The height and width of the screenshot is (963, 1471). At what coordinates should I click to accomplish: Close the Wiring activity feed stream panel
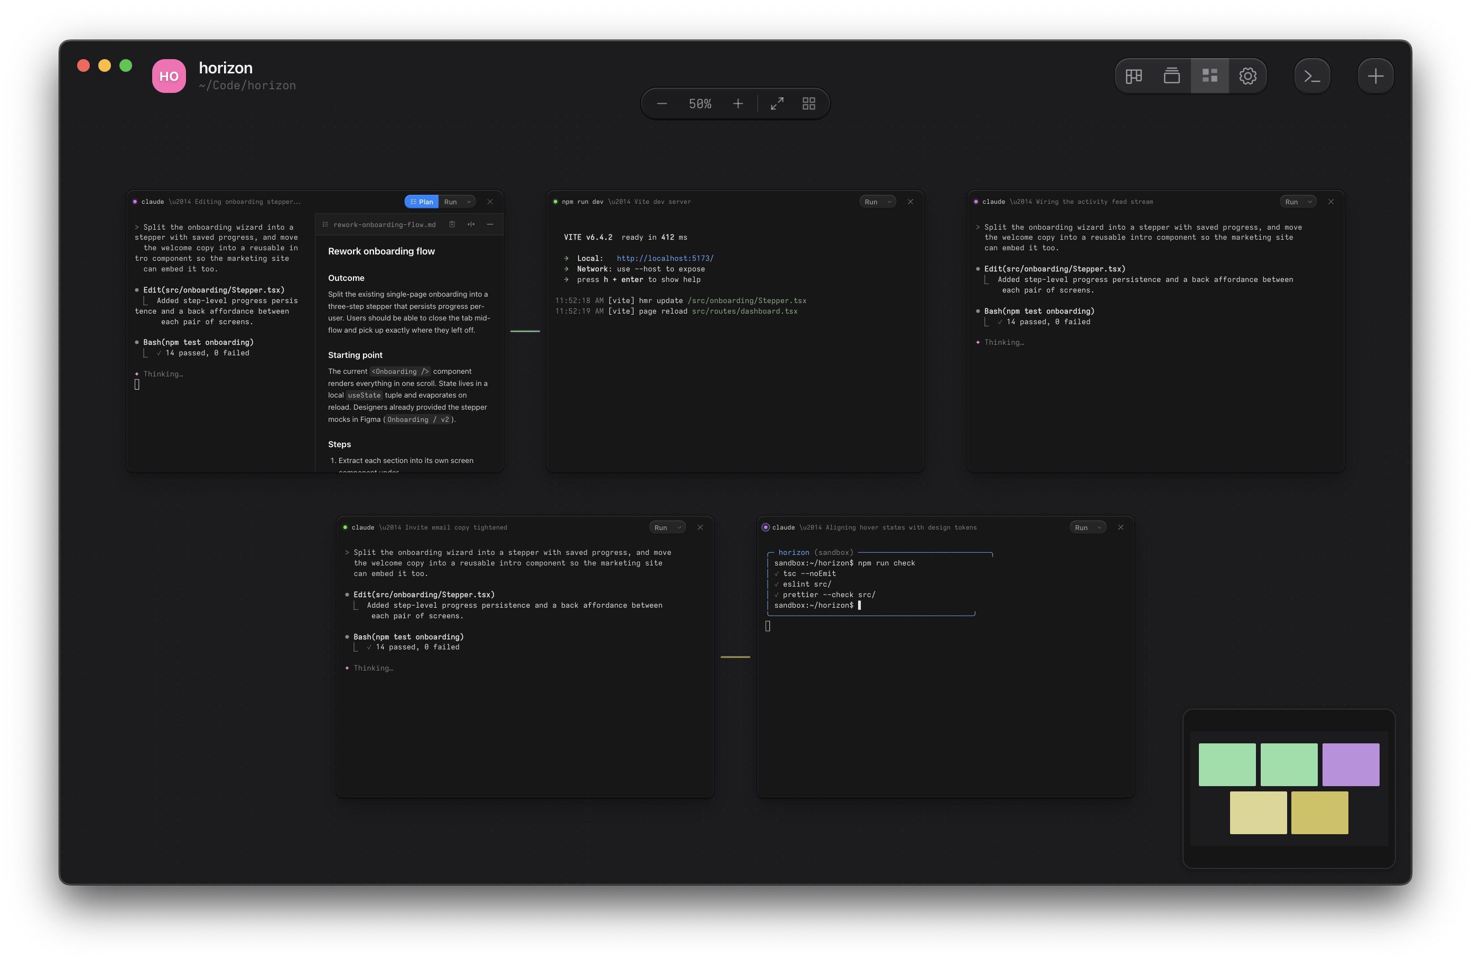(x=1330, y=202)
